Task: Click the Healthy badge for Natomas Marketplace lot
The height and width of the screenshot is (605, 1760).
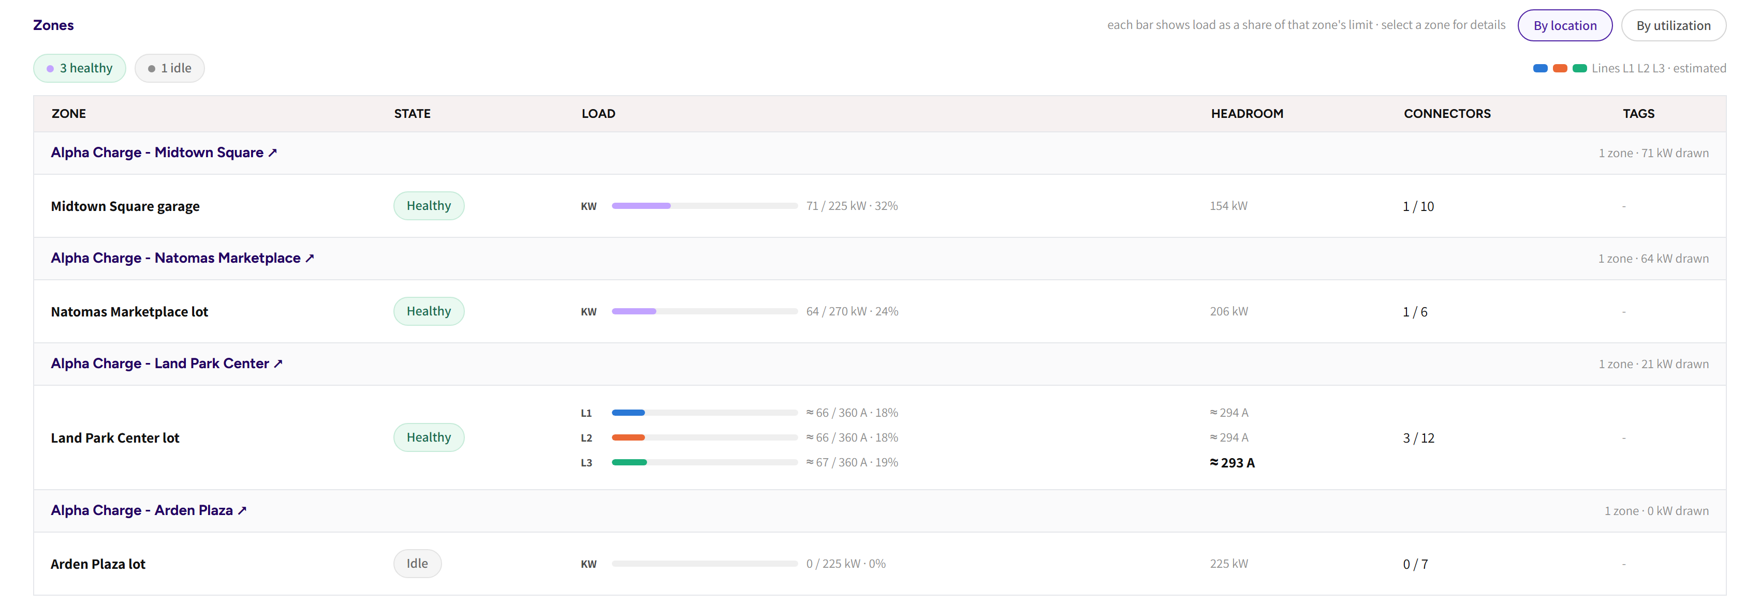Action: point(429,311)
